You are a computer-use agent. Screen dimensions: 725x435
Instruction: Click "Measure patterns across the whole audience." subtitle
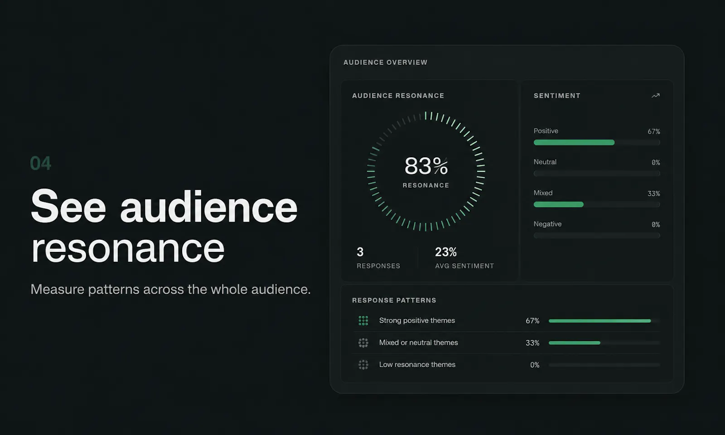[170, 289]
